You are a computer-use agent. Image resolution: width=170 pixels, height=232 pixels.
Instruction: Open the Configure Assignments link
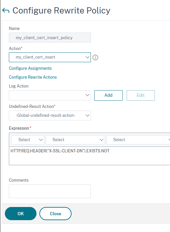point(30,68)
